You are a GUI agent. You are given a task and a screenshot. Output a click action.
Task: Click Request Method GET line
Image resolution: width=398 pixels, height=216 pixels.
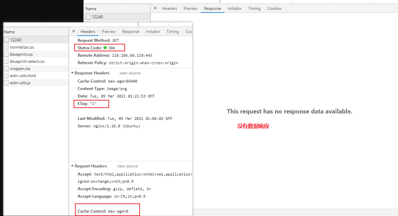pyautogui.click(x=98, y=40)
